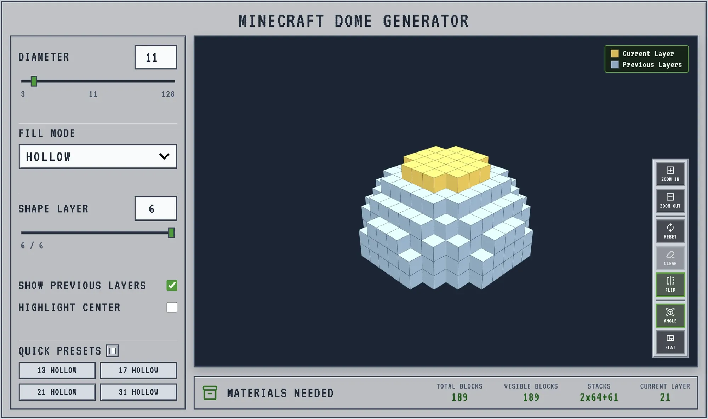This screenshot has height=419, width=708.
Task: Open the Quick Presets list icon
Action: [x=113, y=351]
